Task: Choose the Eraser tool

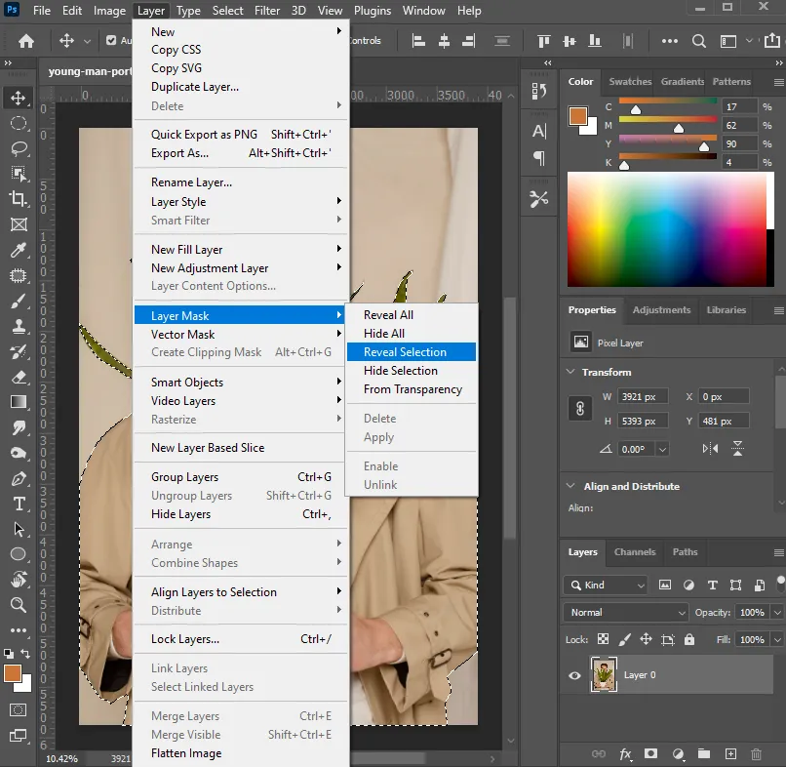Action: [x=19, y=377]
